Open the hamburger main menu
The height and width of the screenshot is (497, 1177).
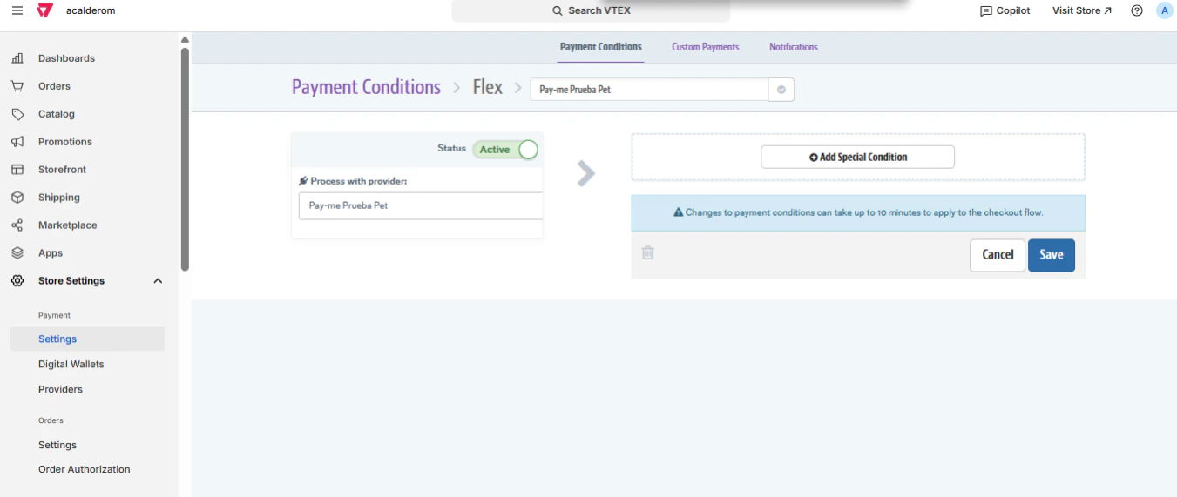coord(17,10)
